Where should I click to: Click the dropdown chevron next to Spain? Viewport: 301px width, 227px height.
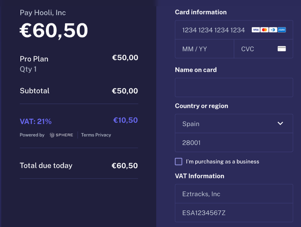tap(280, 124)
